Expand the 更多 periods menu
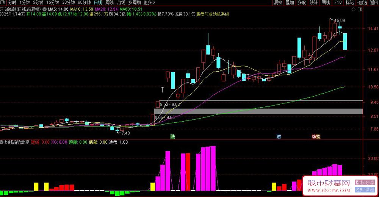The width and height of the screenshot is (379, 197). click(x=149, y=3)
